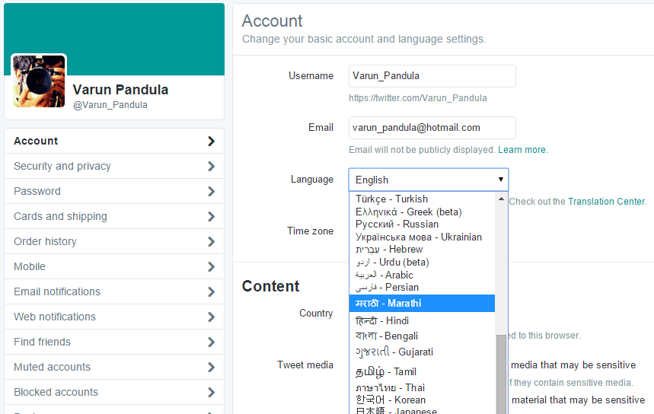
Task: Open the Translation Center link
Action: (x=606, y=202)
